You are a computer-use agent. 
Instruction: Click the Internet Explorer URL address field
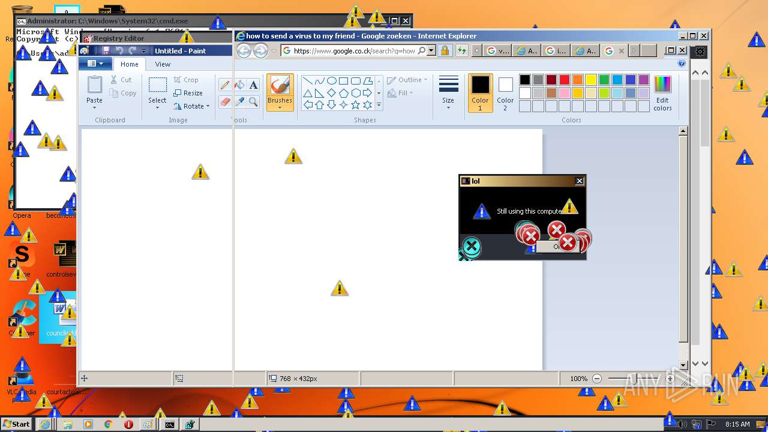pyautogui.click(x=354, y=51)
